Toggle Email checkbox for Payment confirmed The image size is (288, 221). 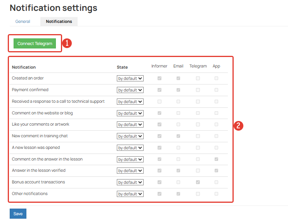[178, 90]
